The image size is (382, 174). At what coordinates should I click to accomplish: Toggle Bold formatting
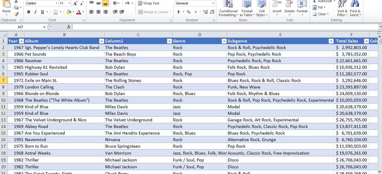29,12
